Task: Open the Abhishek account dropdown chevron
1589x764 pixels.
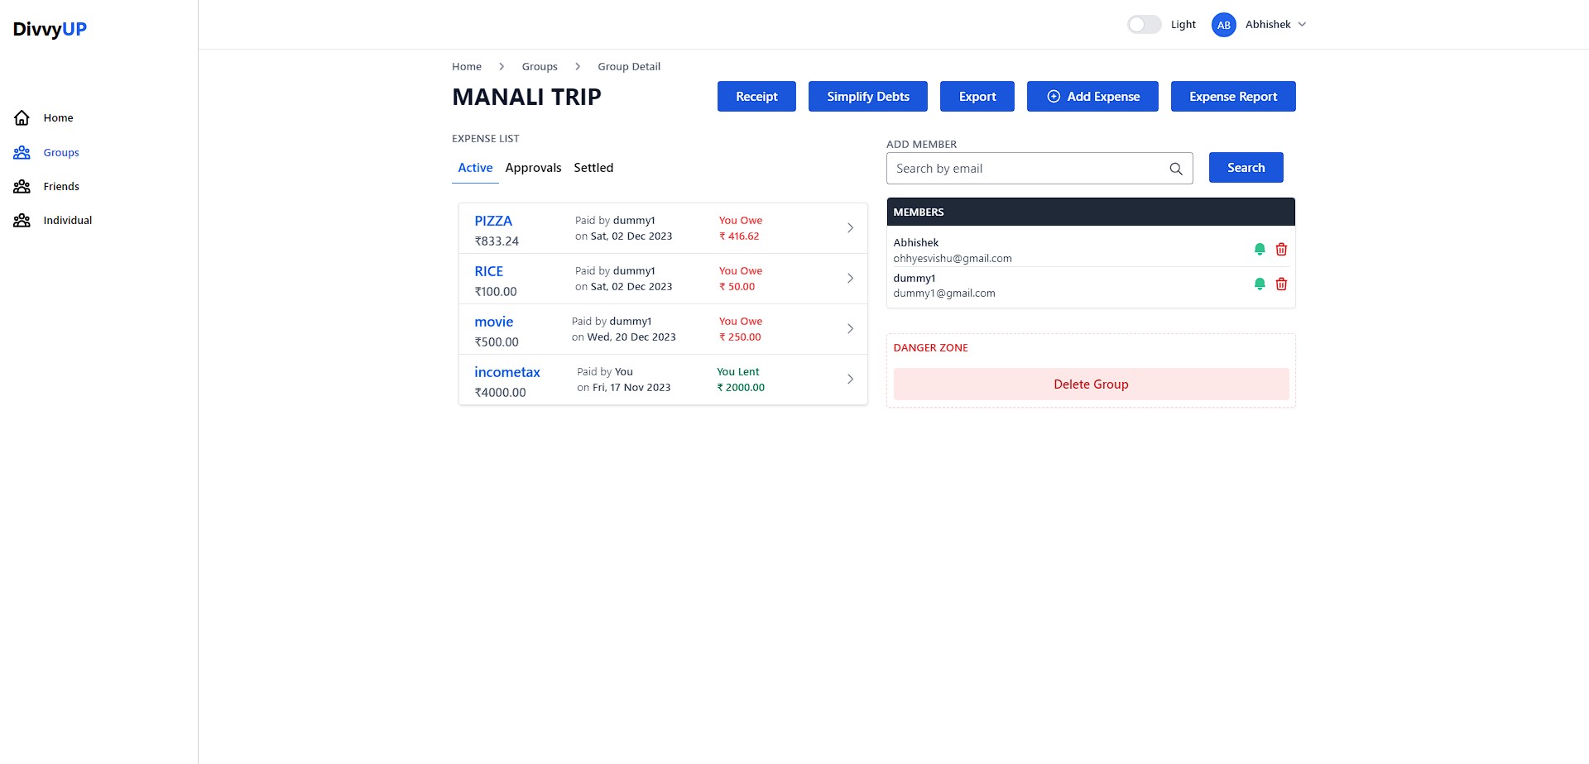Action: 1302,25
